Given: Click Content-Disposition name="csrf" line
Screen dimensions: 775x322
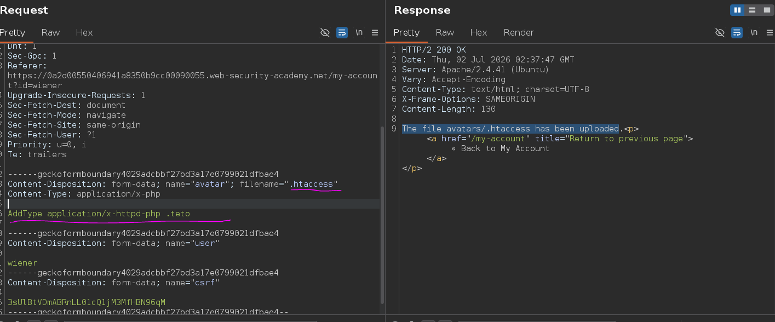Looking at the screenshot, I should (x=113, y=283).
